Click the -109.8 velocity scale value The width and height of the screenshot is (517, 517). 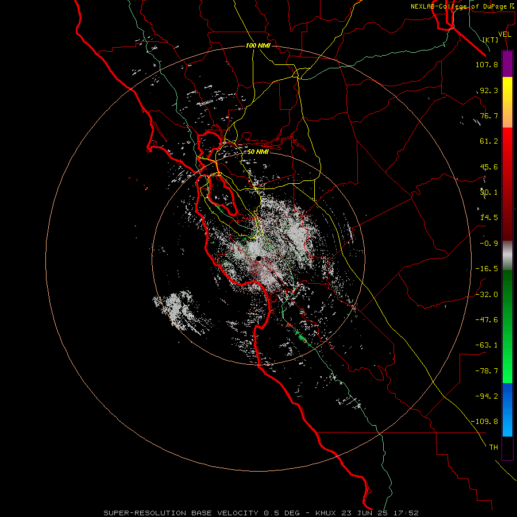485,422
